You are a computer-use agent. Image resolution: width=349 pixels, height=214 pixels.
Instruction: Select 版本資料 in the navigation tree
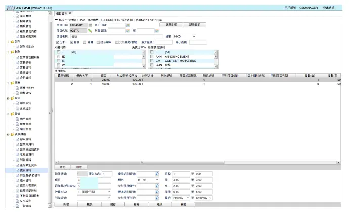coord(26,180)
